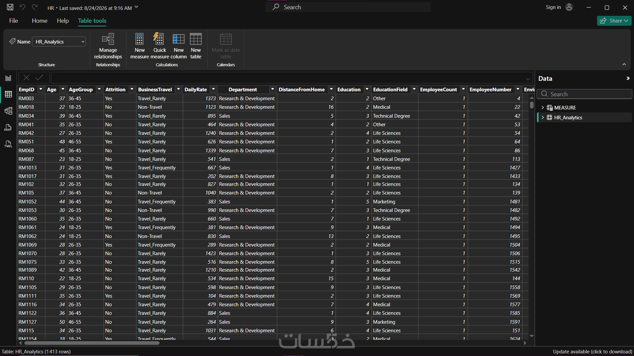Expand the MEASURE table in Data pane
Viewport: 634px width, 356px height.
coord(543,108)
